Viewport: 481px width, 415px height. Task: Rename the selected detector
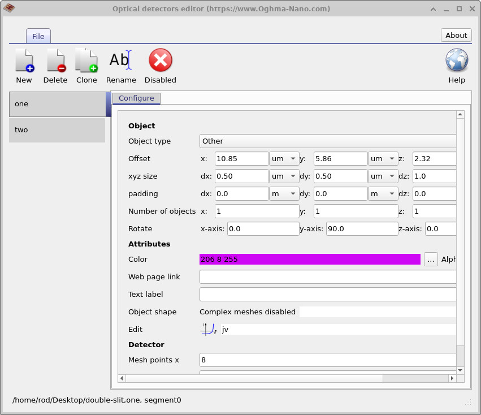point(120,60)
